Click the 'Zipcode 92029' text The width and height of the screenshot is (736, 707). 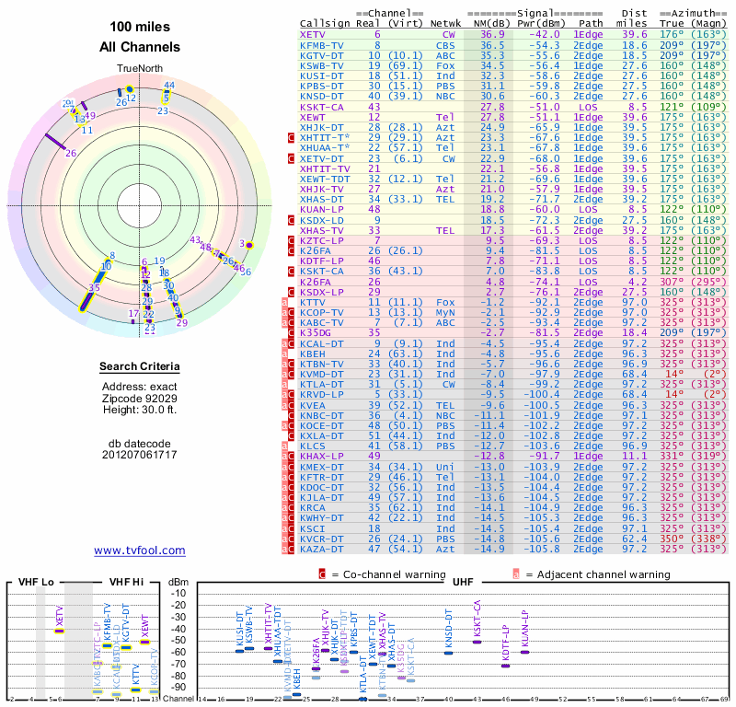coord(140,399)
